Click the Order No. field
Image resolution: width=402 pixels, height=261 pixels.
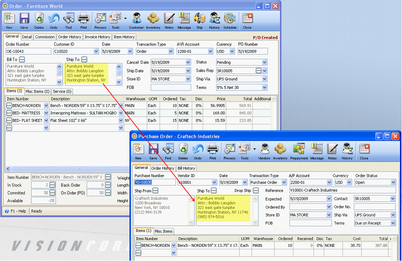pos(375,207)
